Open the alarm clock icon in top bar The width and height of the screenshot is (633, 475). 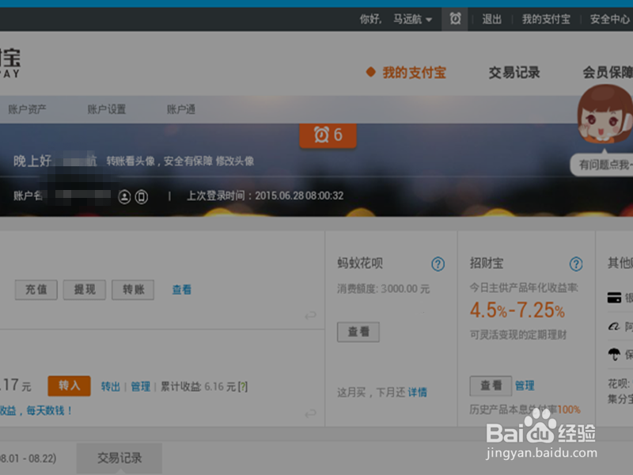coord(456,18)
